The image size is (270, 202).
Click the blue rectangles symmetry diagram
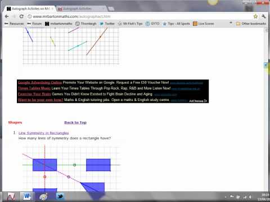coord(71,168)
